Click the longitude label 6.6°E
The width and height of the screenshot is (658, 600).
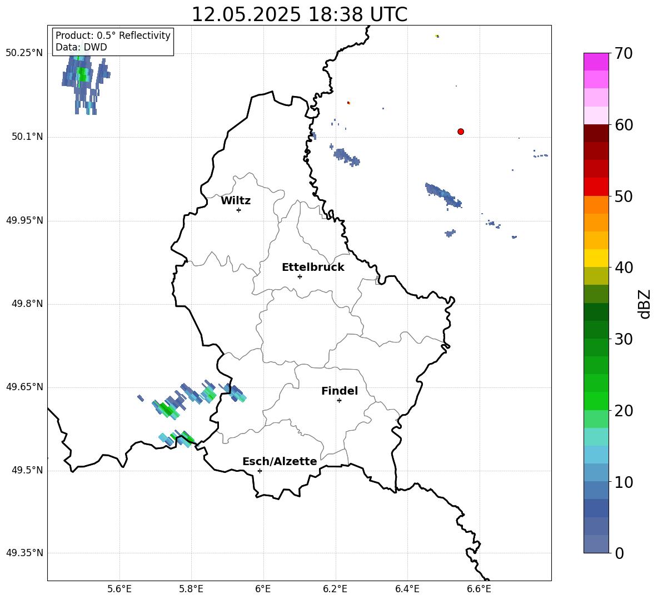pyautogui.click(x=479, y=589)
